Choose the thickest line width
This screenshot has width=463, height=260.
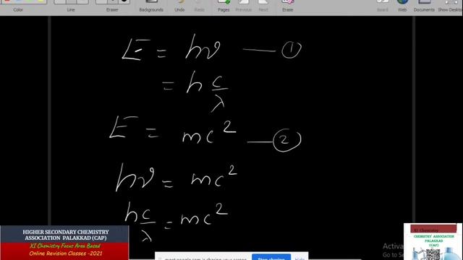[x=82, y=1]
